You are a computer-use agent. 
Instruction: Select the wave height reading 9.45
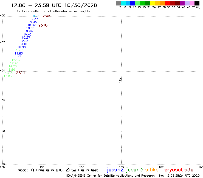33,22
